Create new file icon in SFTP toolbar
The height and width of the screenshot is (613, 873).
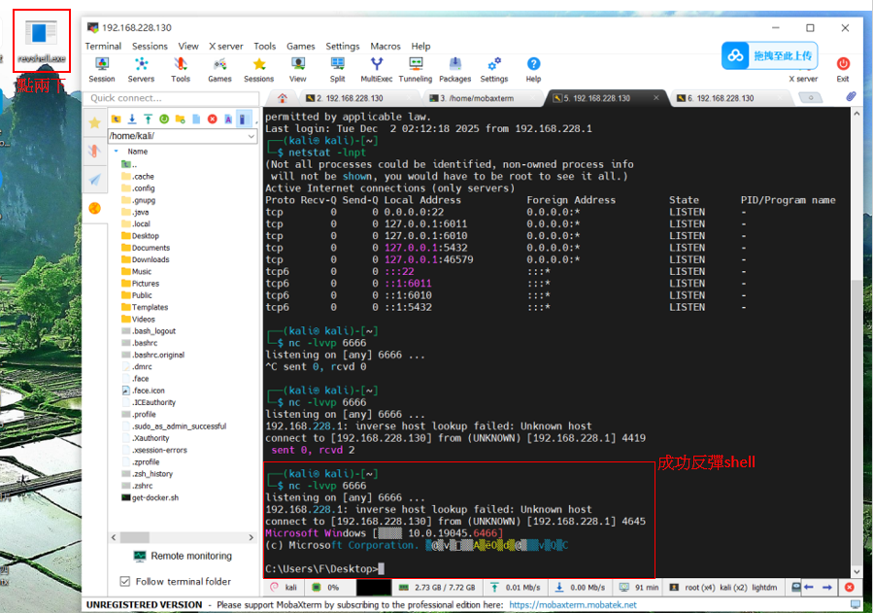(196, 119)
